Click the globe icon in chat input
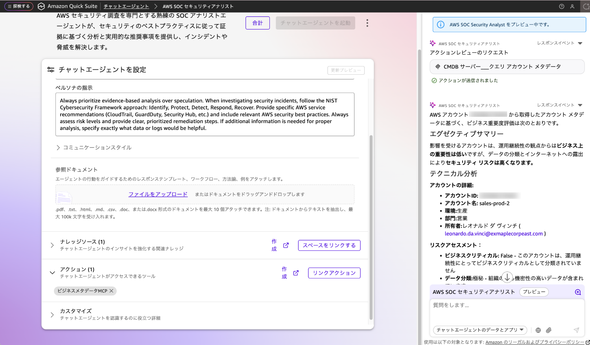This screenshot has height=345, width=590. point(538,330)
